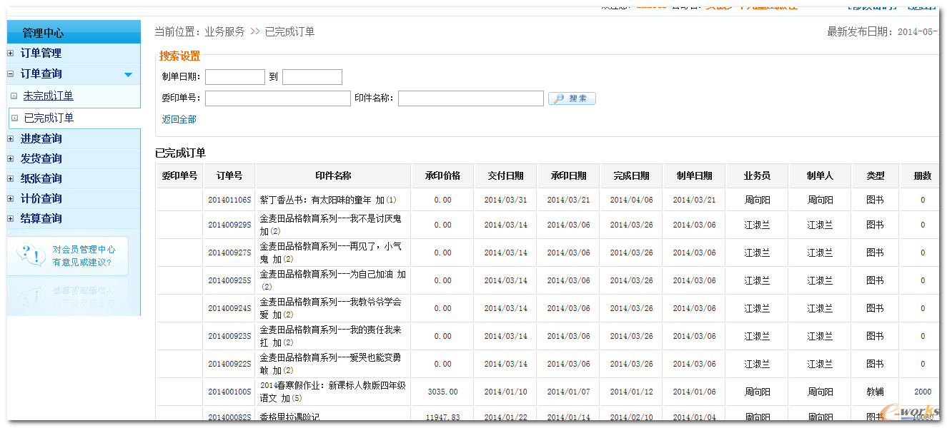Viewport: 947px width, 428px height.
Task: Open the 订单管理 menu label
Action: [41, 53]
